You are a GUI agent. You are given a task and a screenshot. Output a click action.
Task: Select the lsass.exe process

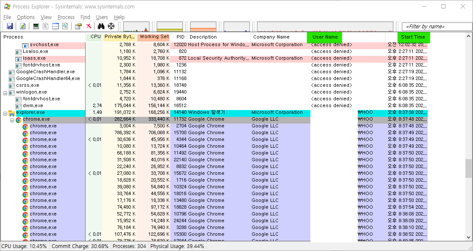[x=34, y=58]
